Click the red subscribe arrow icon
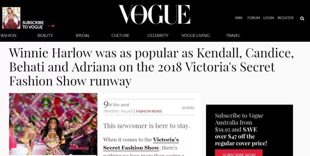Screen dimensions: 310x156 (x=51, y=26)
